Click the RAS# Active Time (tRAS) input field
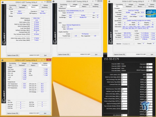The width and height of the screenshot is (156, 117). [124, 82]
